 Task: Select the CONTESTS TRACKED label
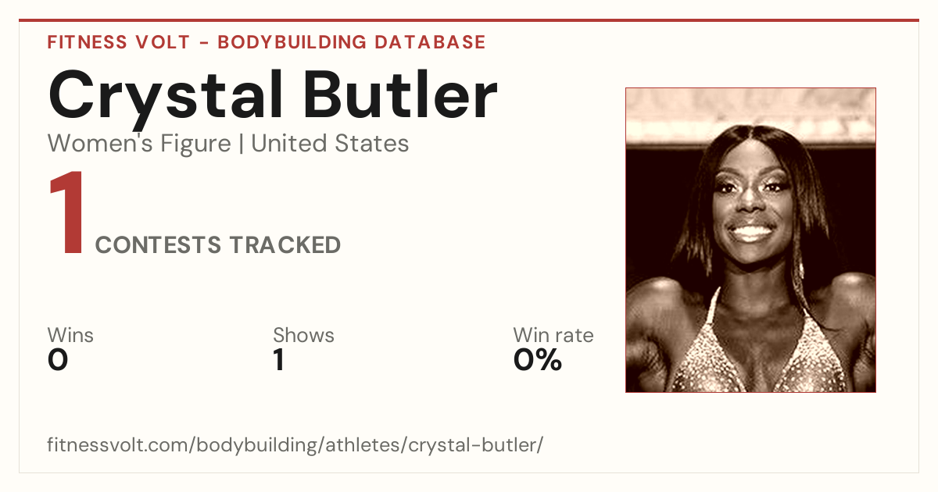(218, 245)
